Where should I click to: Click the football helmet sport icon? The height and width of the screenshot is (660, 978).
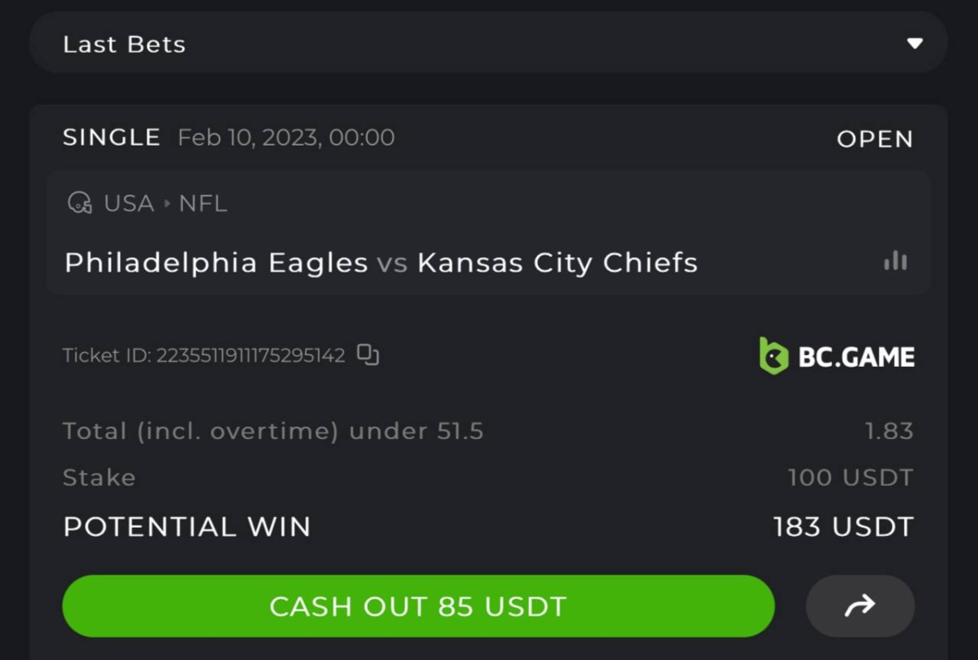[x=79, y=203]
